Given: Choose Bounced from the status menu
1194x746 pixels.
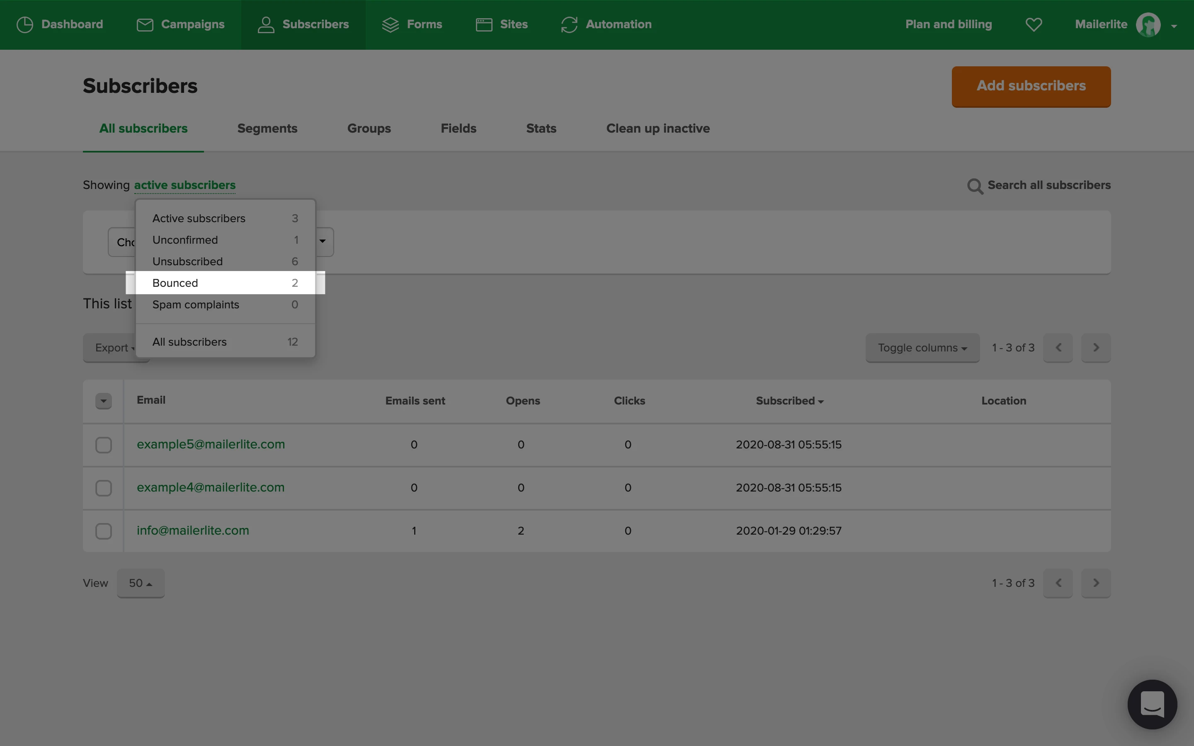Looking at the screenshot, I should 225,283.
